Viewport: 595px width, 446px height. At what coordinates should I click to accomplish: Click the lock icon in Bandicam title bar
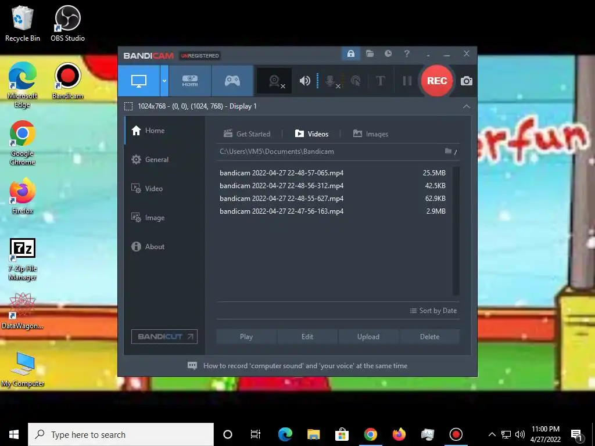(351, 54)
